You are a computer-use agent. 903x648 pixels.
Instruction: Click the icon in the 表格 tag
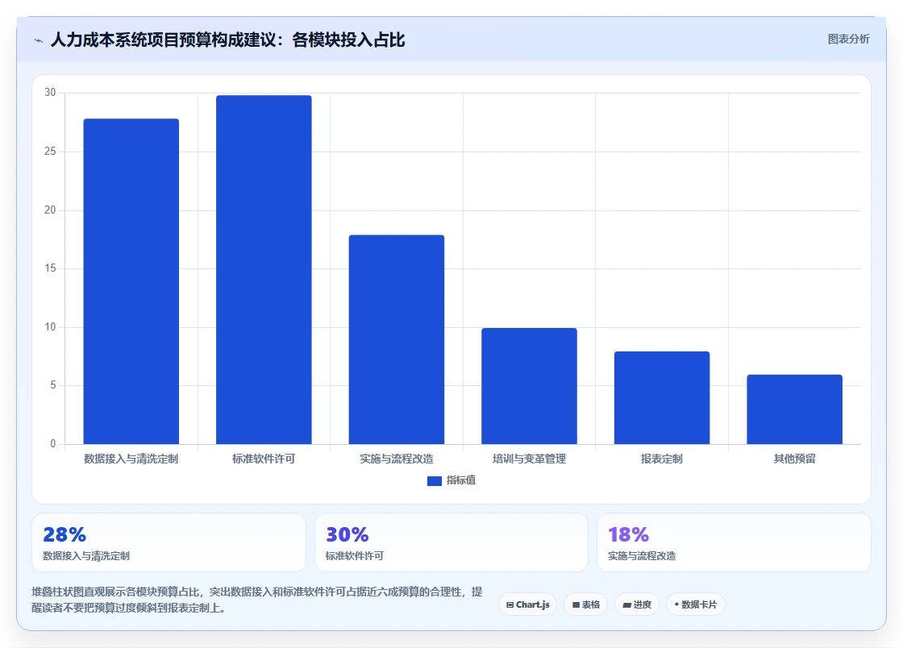click(576, 604)
